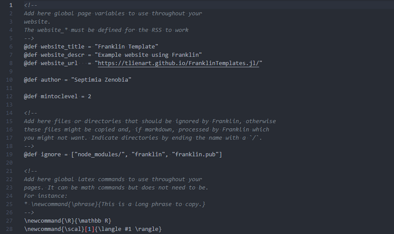
Task: Click line number 6 in the gutter
Action: coord(10,46)
